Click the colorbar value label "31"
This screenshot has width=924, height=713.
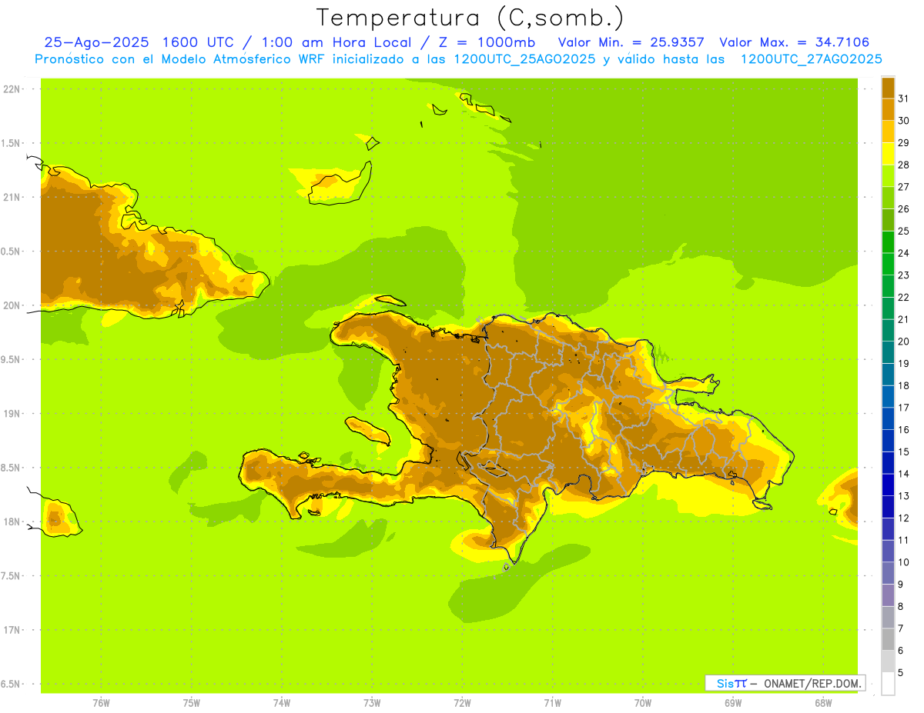click(x=903, y=98)
